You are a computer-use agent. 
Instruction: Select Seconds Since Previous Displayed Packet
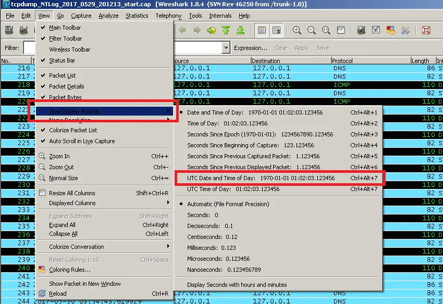point(279,167)
